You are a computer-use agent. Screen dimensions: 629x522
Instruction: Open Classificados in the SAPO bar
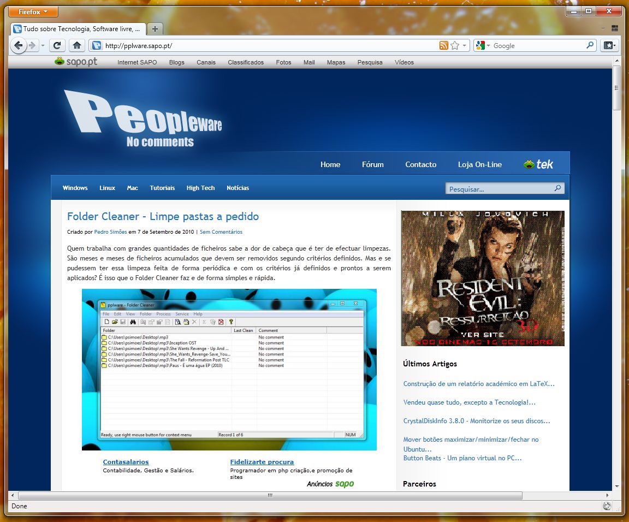[x=246, y=62]
